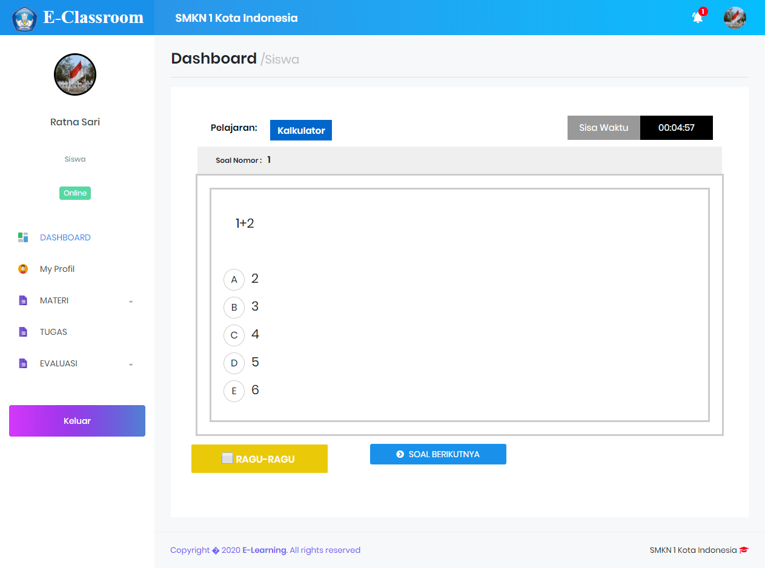Click the My Profil avatar icon
The width and height of the screenshot is (765, 568).
point(22,269)
